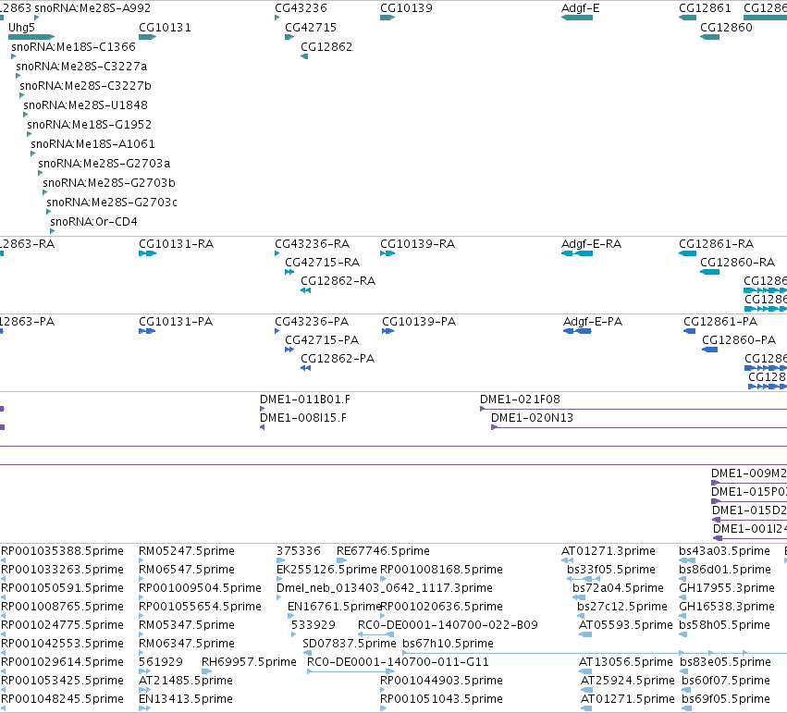
Task: Click the RM05247.5prime EST label
Action: 187,551
